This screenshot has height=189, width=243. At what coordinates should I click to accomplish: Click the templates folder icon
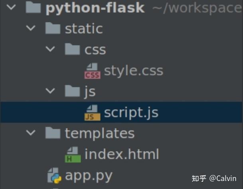(53, 133)
